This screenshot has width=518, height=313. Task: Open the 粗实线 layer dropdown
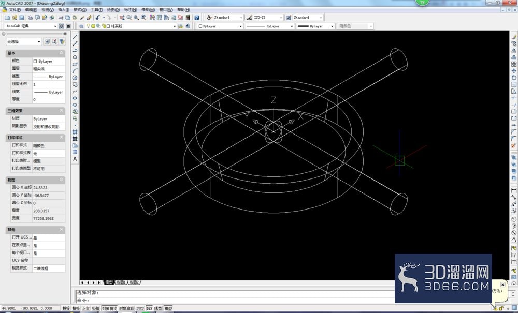(x=131, y=26)
